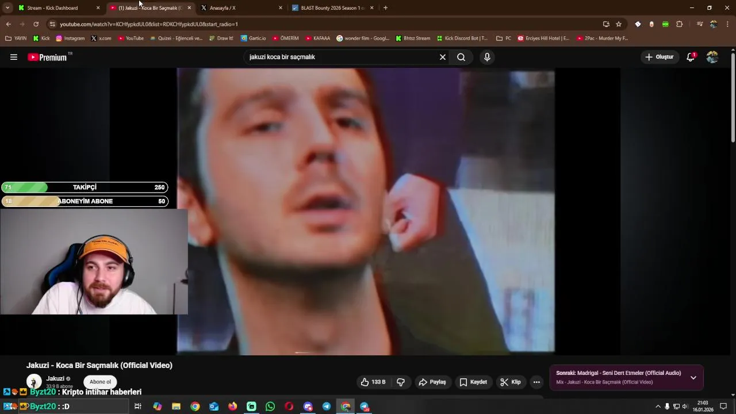
Task: Open a new browser tab
Action: 385,8
